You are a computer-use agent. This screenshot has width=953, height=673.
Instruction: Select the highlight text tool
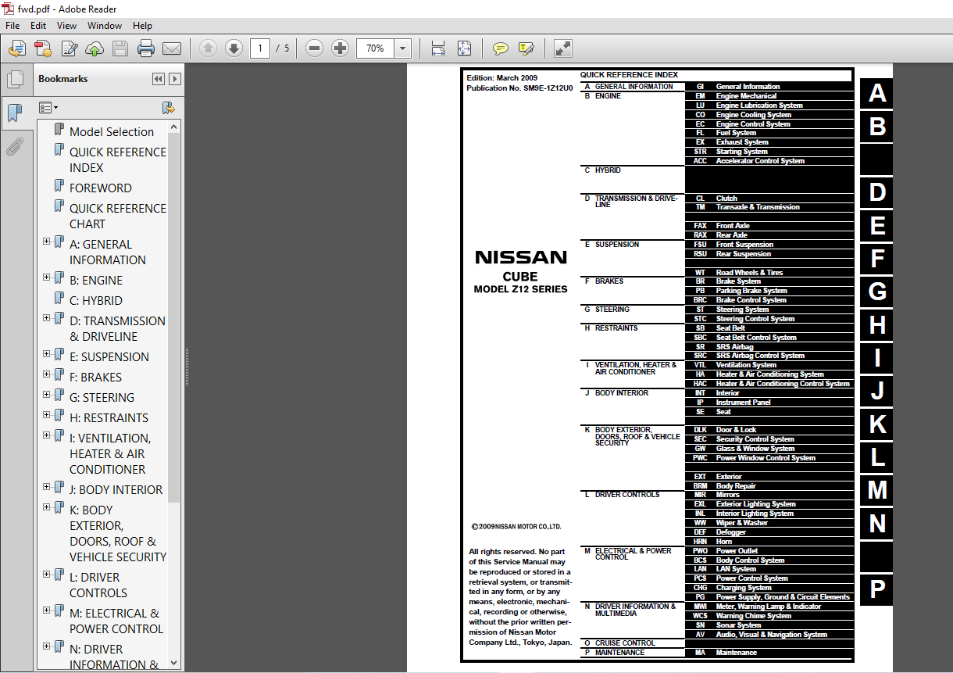click(x=526, y=48)
